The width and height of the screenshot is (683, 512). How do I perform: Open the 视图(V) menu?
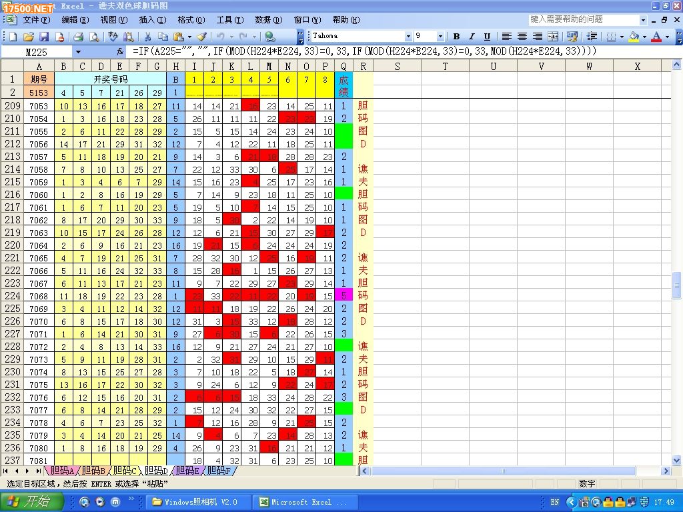coord(113,20)
